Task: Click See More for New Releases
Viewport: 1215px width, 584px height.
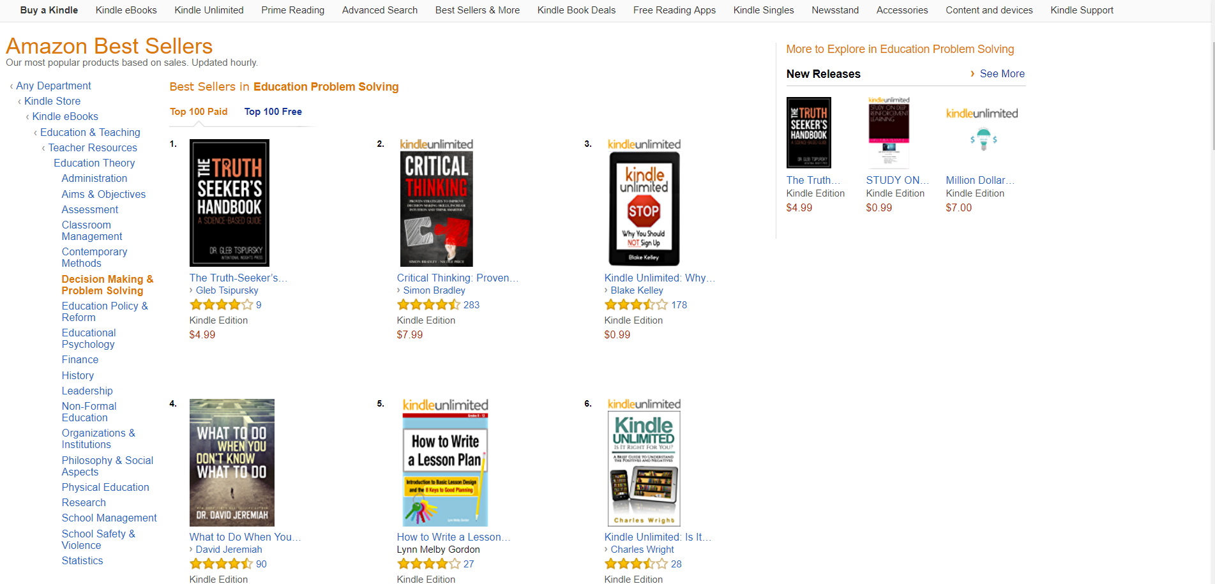Action: (x=1002, y=74)
